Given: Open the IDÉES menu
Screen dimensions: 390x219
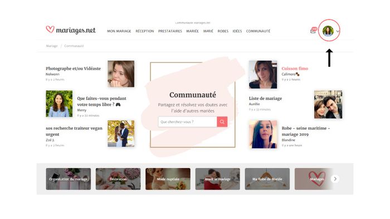Looking at the screenshot, I should pos(237,31).
